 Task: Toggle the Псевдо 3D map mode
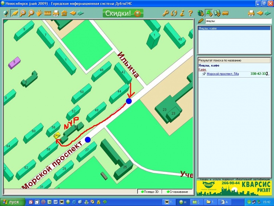(150, 192)
